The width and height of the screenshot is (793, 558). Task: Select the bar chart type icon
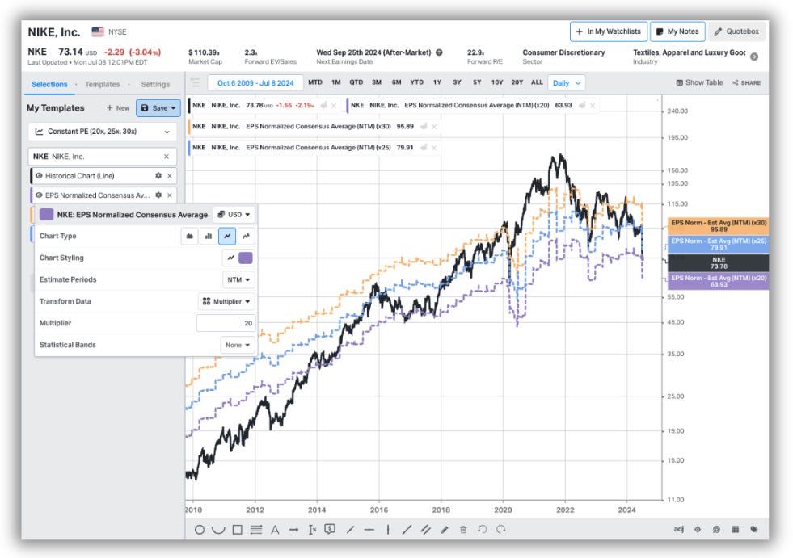(x=208, y=236)
